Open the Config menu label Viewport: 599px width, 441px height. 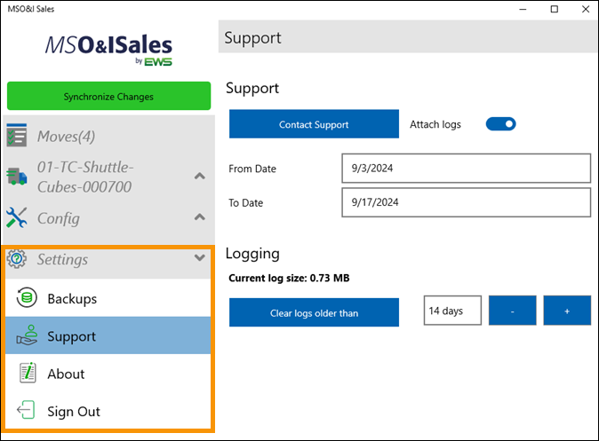[59, 218]
